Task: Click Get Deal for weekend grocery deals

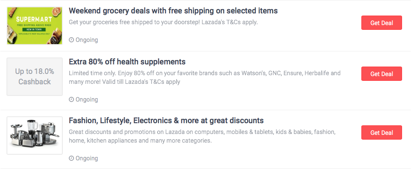Action: click(382, 23)
